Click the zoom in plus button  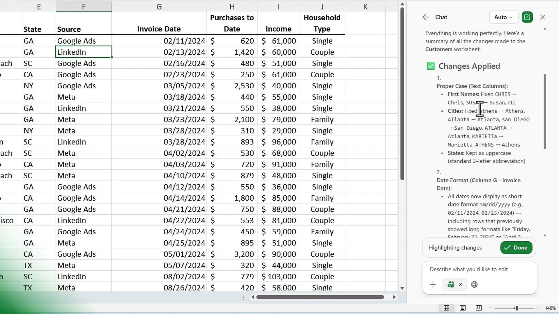538,308
